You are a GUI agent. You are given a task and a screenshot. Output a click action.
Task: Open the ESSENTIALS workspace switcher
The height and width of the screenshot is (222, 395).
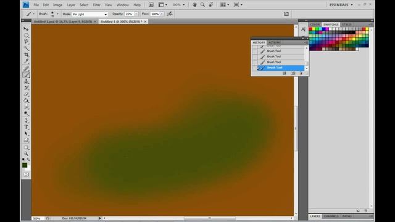[341, 5]
